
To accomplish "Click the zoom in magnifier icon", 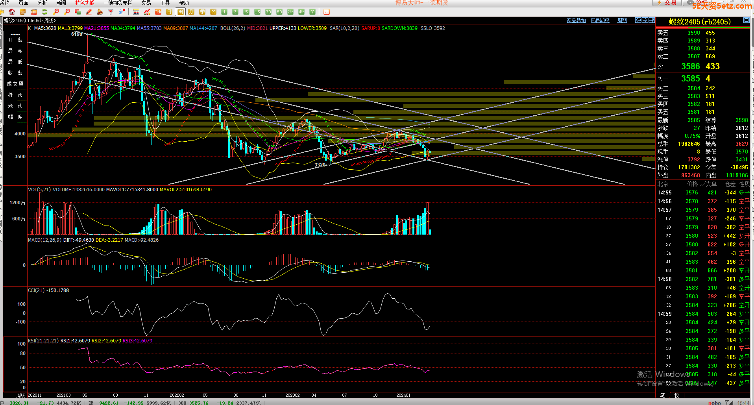I will click(x=56, y=12).
